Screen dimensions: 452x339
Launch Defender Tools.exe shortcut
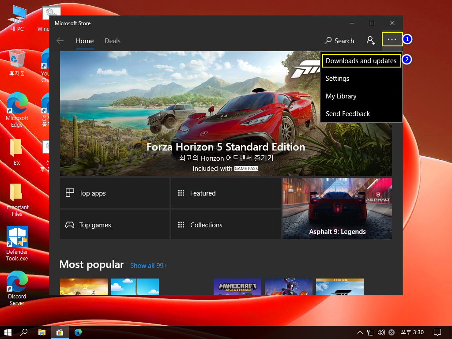(x=17, y=244)
